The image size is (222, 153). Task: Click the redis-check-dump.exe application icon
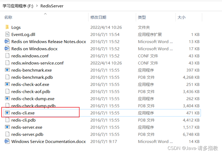tap(7, 99)
